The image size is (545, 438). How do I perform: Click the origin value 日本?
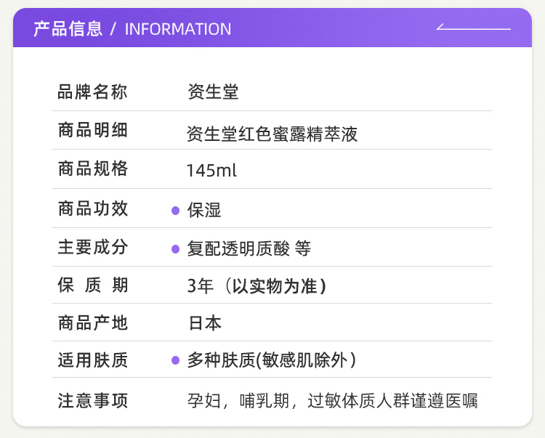click(x=206, y=323)
